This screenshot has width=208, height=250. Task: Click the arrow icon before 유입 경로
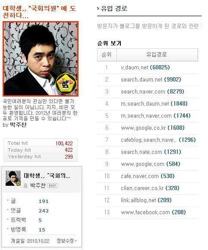[98, 9]
